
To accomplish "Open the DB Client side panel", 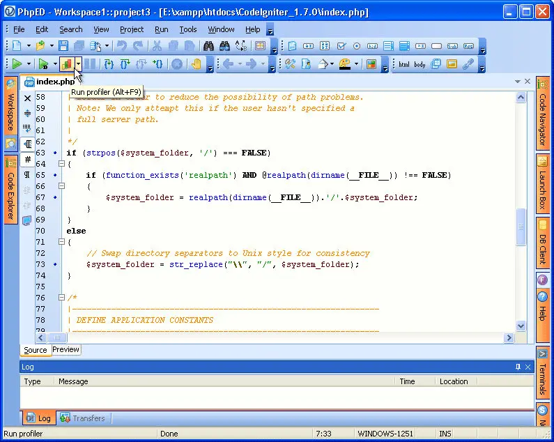I will point(542,243).
